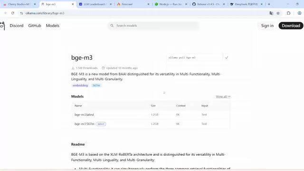Reload the current page
This screenshot has height=171, width=304.
tap(13, 13)
